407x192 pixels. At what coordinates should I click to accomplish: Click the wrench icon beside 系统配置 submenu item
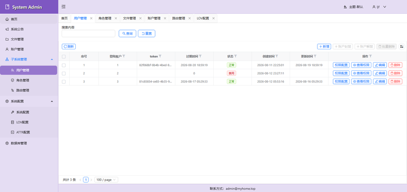(x=12, y=113)
